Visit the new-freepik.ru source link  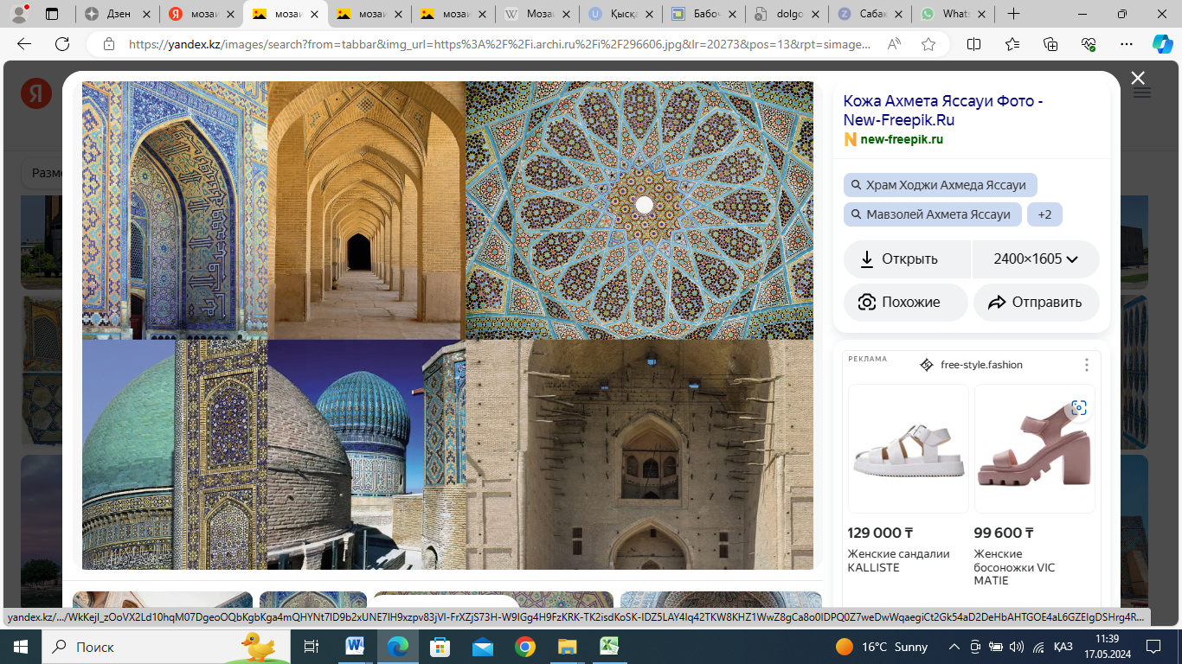click(x=901, y=139)
